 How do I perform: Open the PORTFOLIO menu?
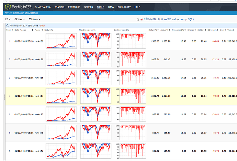(74, 7)
